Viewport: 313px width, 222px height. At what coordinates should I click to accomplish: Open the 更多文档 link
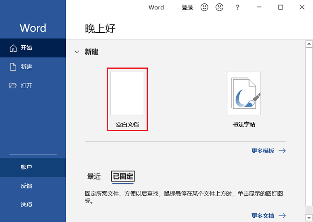(263, 216)
